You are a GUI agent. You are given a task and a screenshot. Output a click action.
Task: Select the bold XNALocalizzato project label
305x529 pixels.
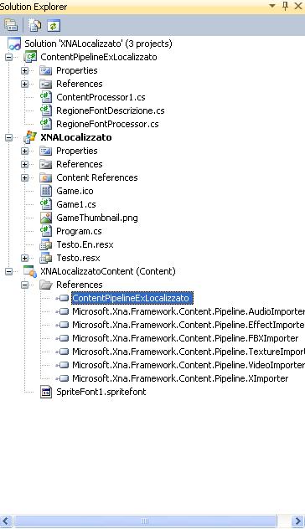[76, 137]
